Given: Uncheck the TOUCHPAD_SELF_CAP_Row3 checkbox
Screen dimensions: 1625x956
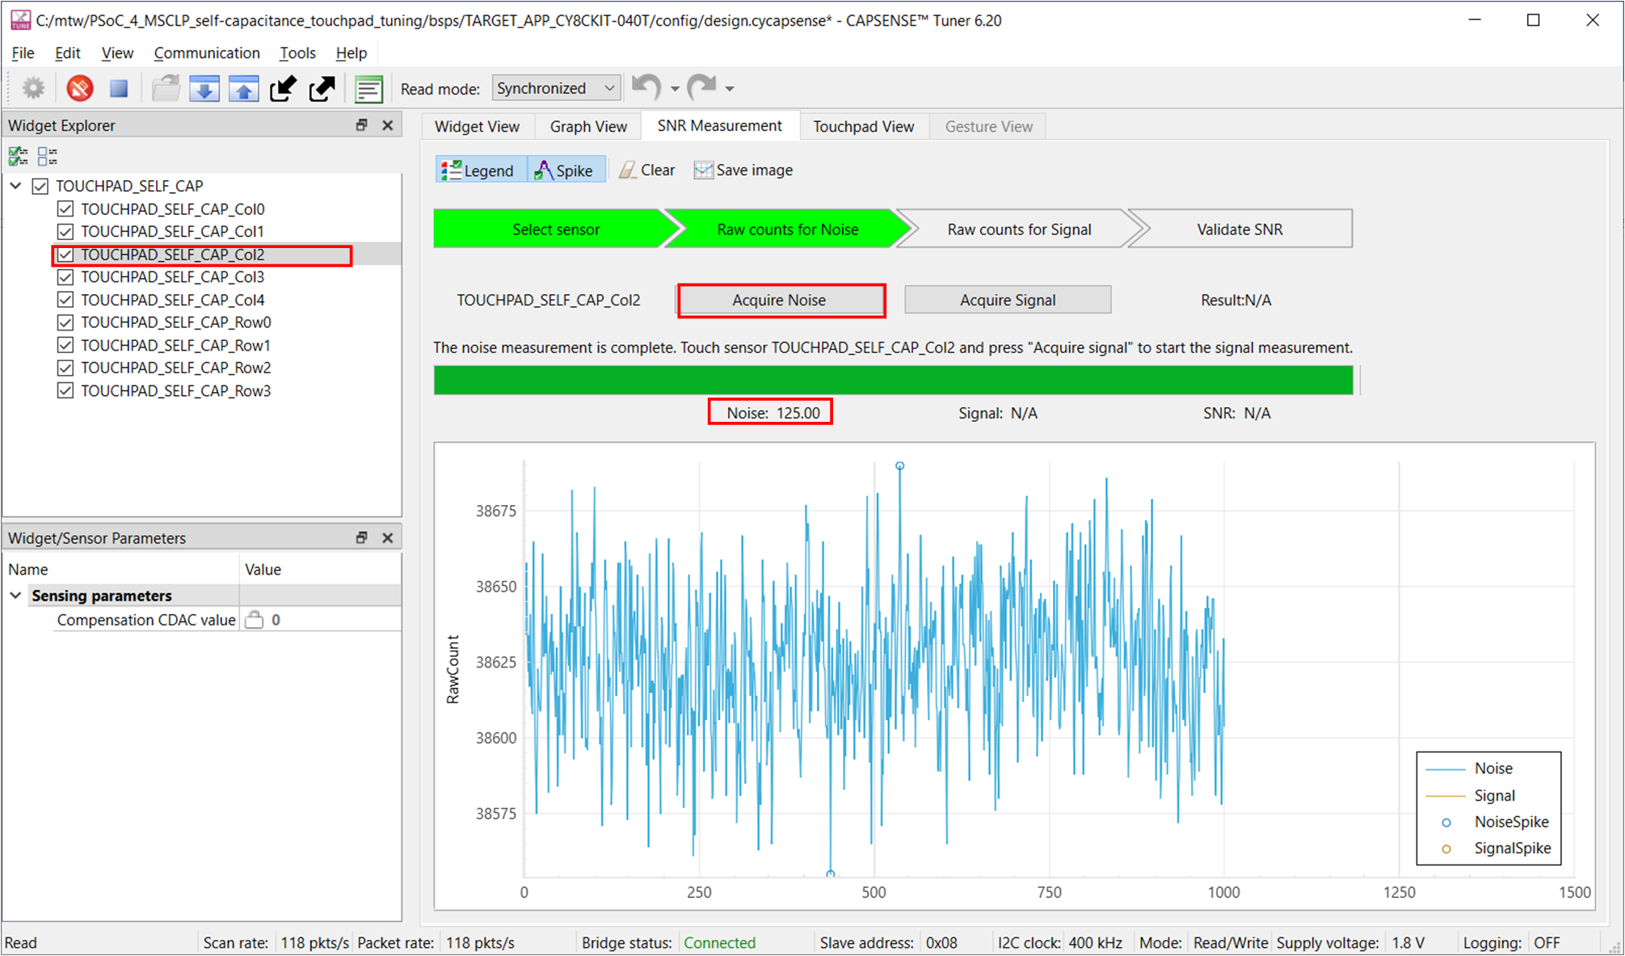Looking at the screenshot, I should point(65,390).
